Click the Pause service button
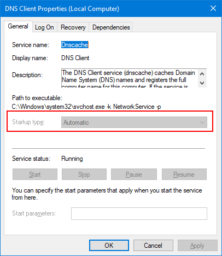The height and width of the screenshot is (256, 222). (x=134, y=174)
